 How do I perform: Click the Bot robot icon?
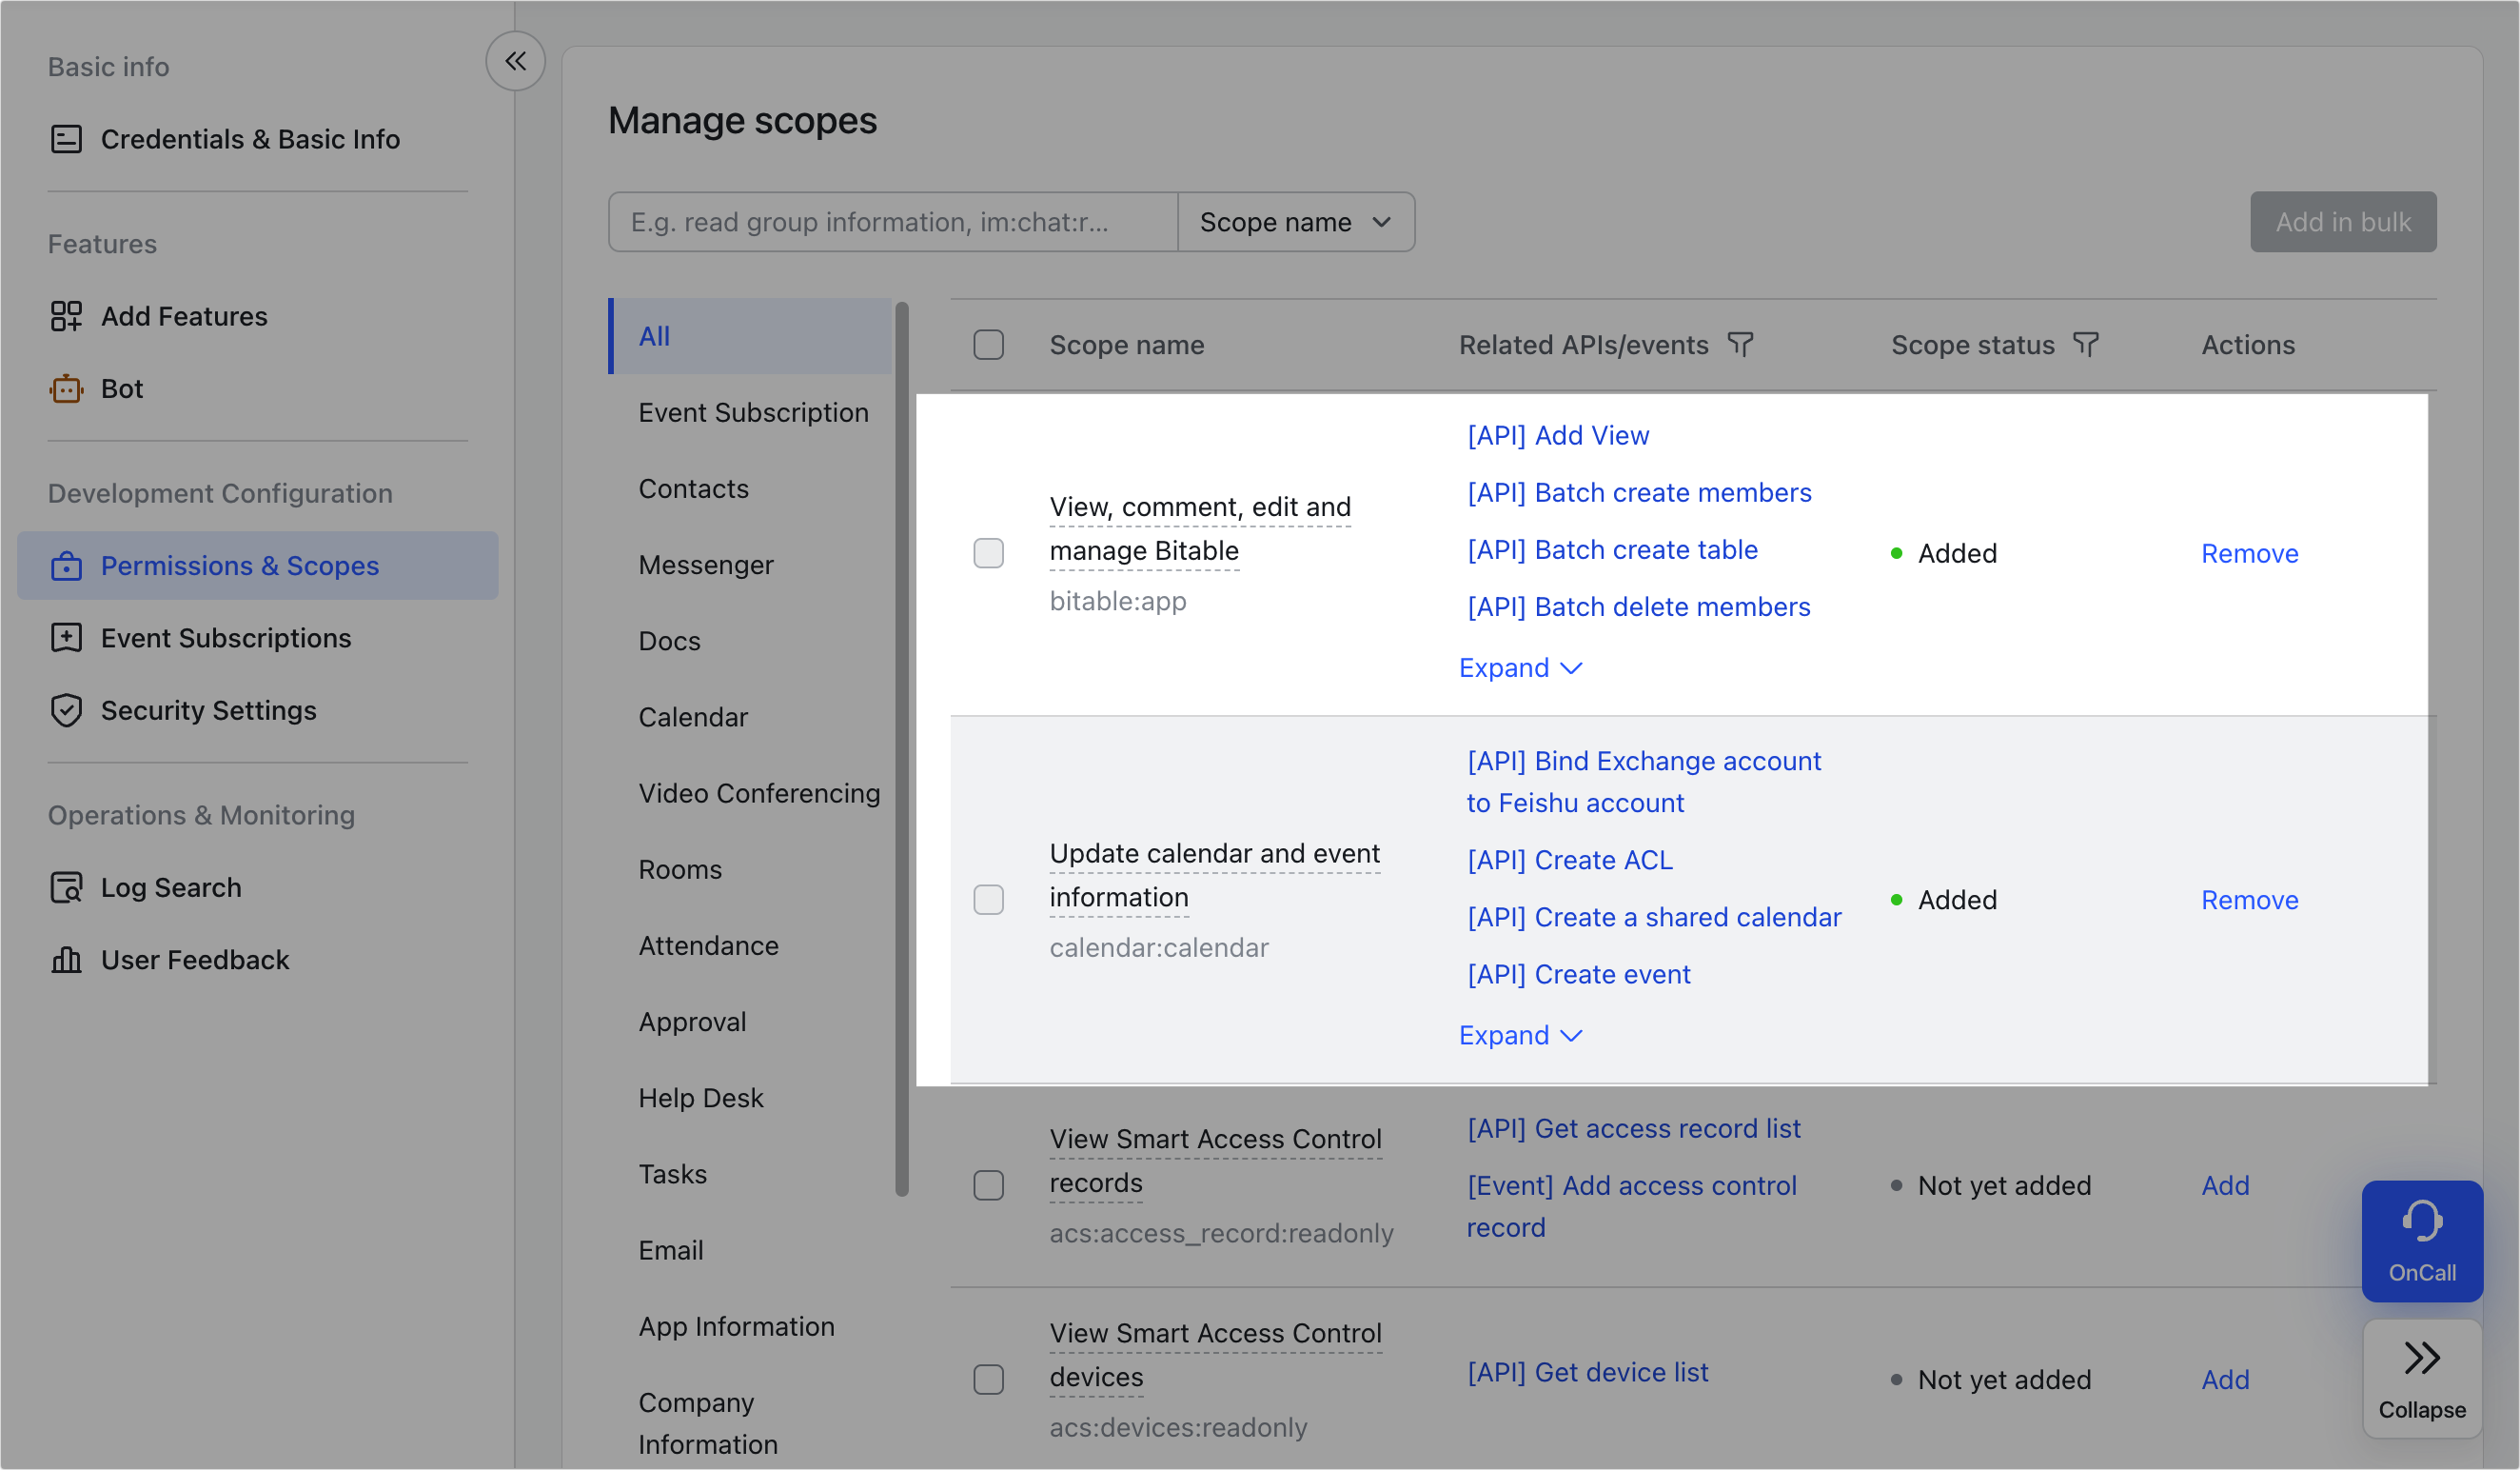pyautogui.click(x=66, y=388)
